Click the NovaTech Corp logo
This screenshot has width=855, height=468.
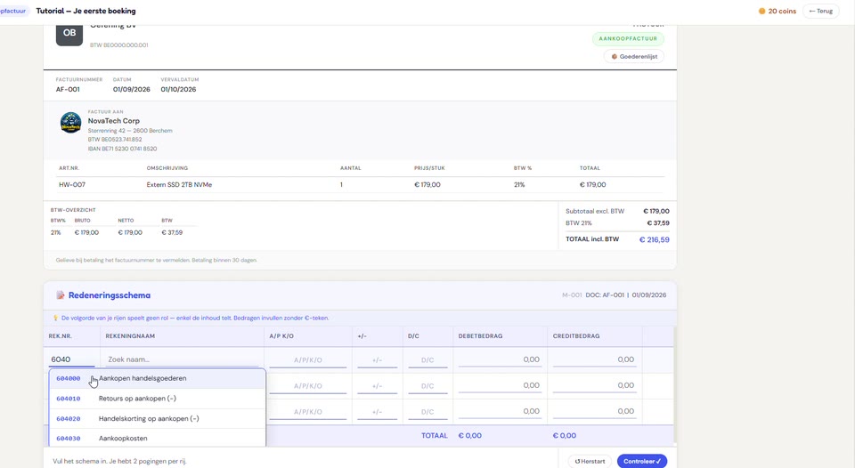71,123
